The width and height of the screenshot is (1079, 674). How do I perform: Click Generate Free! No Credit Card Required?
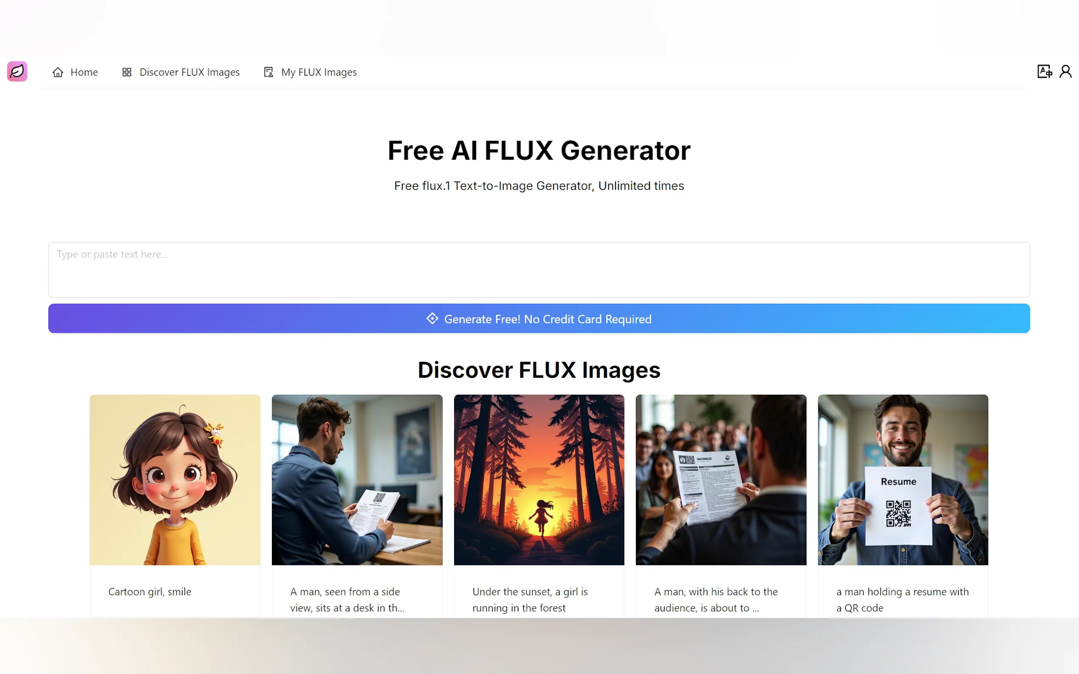[539, 318]
